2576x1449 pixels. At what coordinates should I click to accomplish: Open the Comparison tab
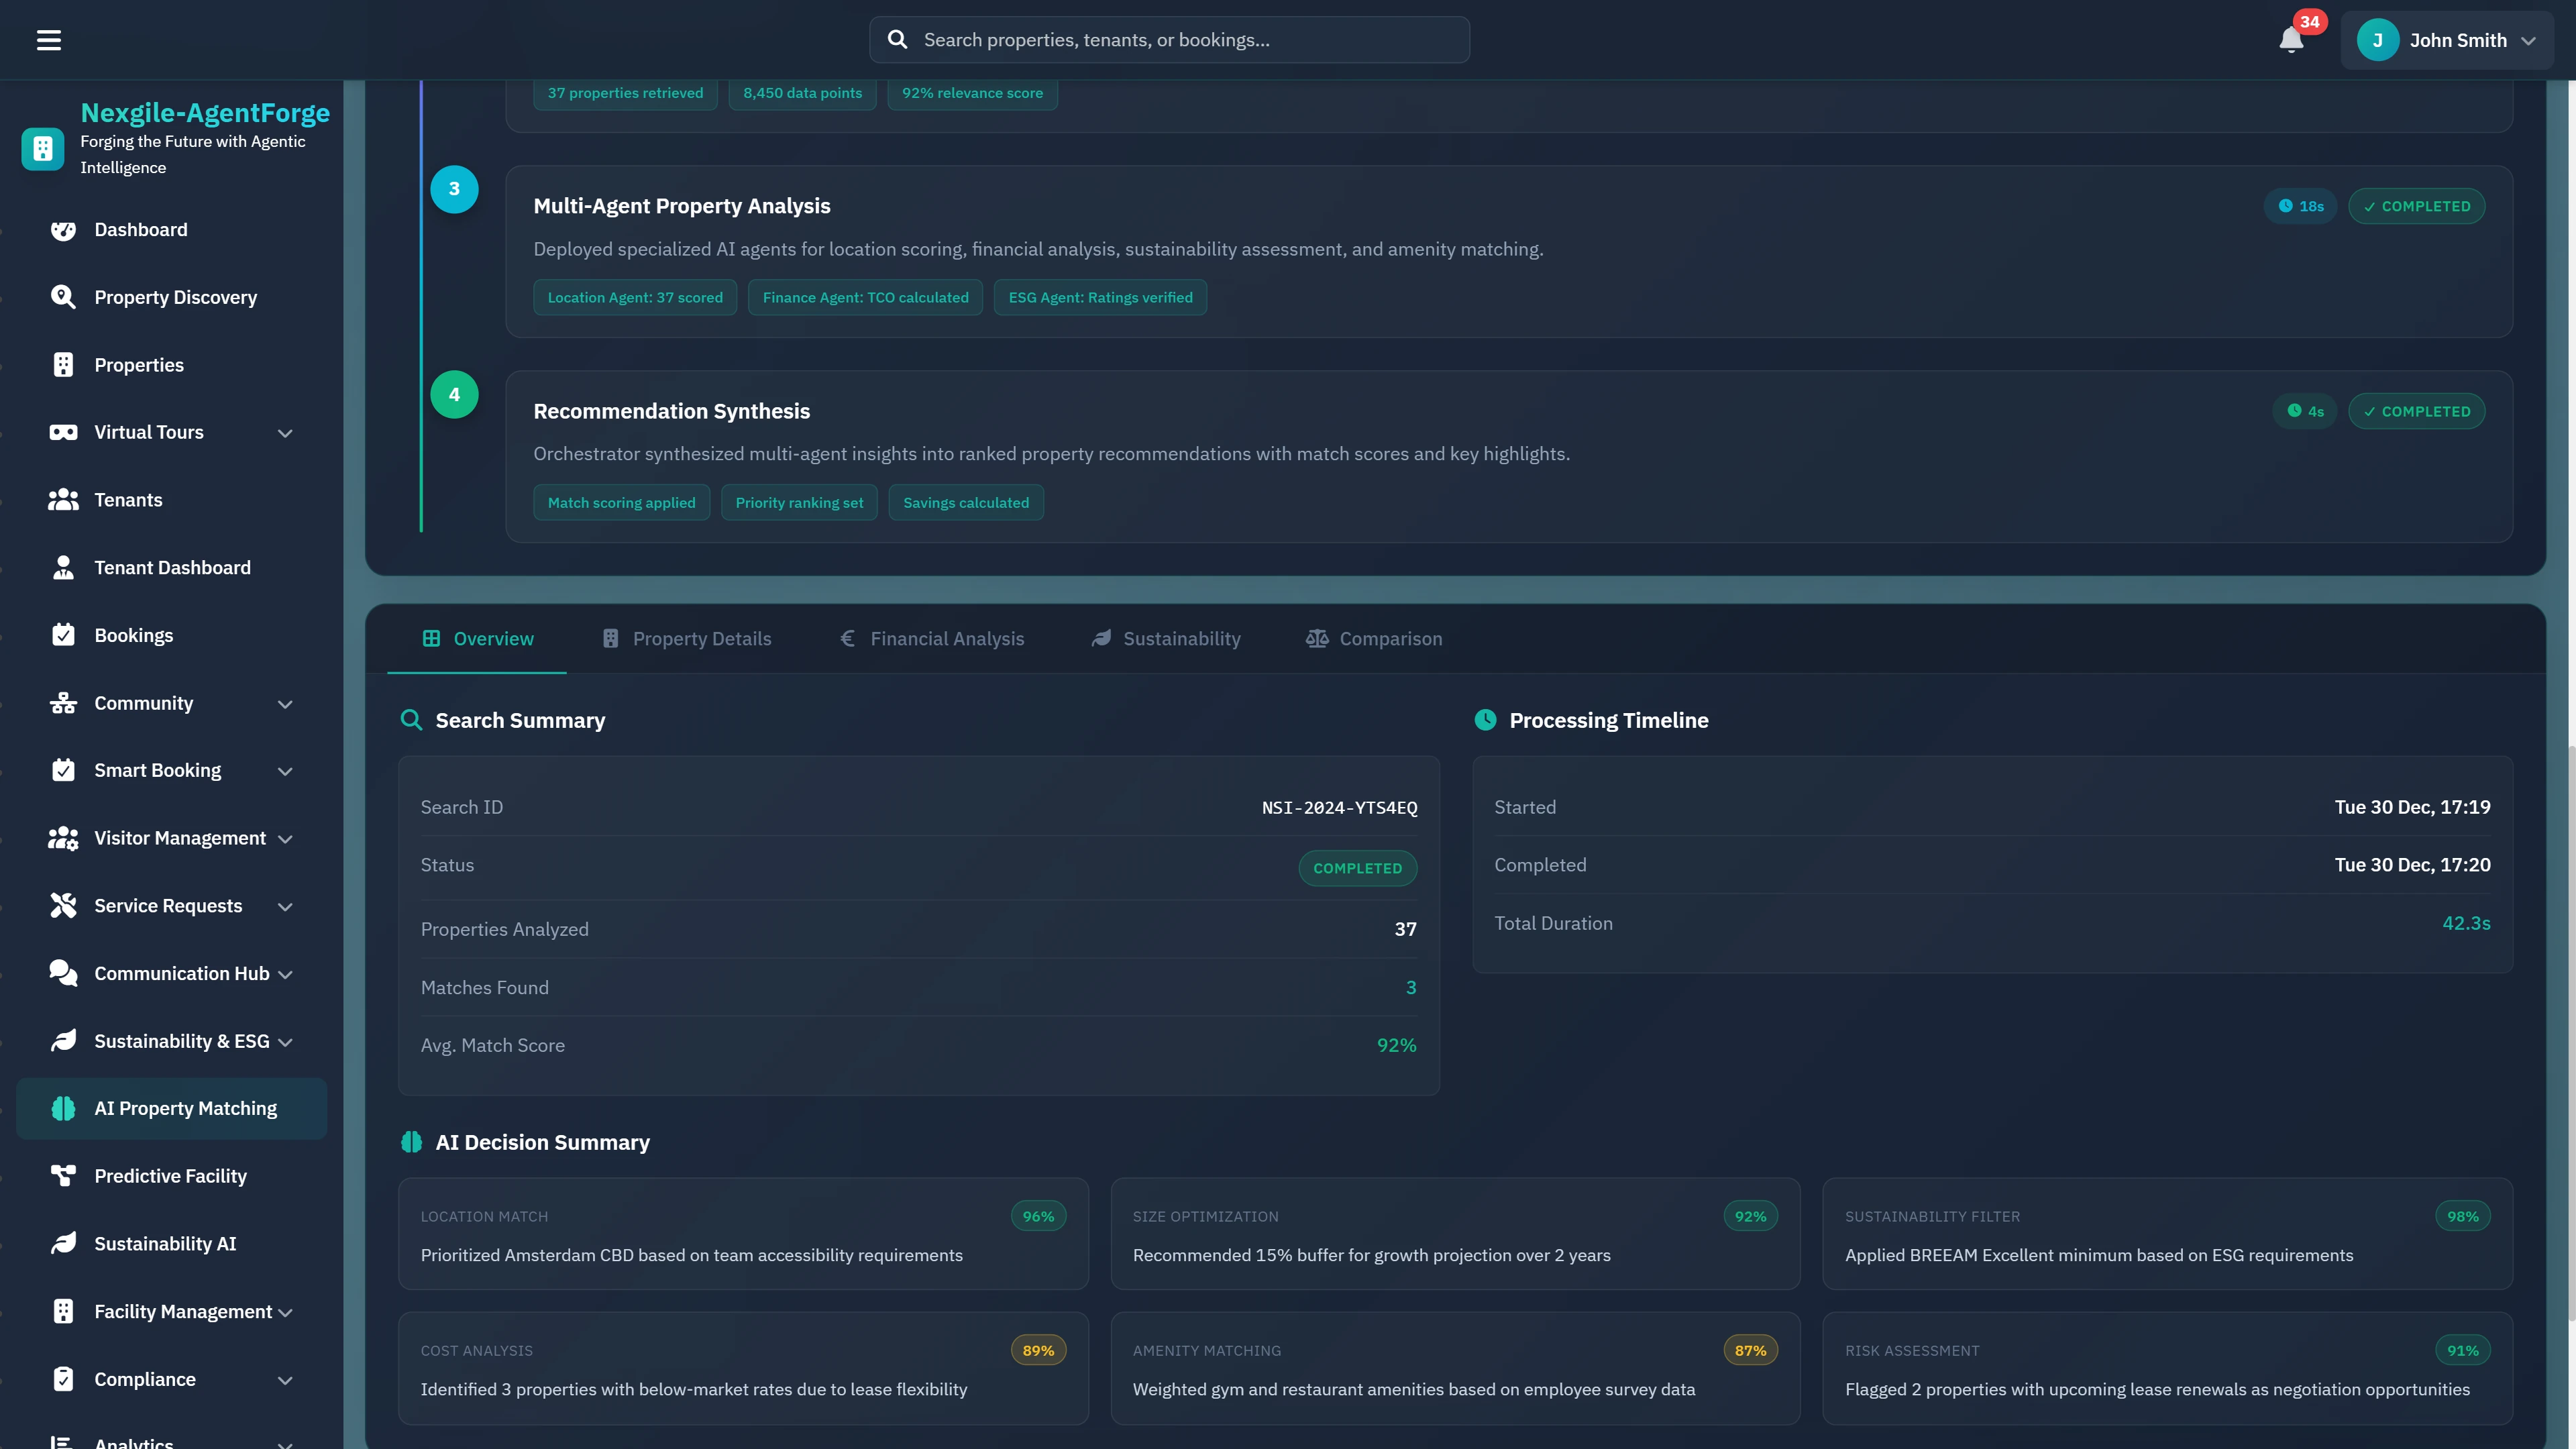pos(1373,639)
